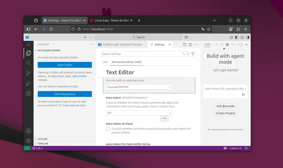Open the Run and Debug view
283x168 pixels.
[28, 83]
